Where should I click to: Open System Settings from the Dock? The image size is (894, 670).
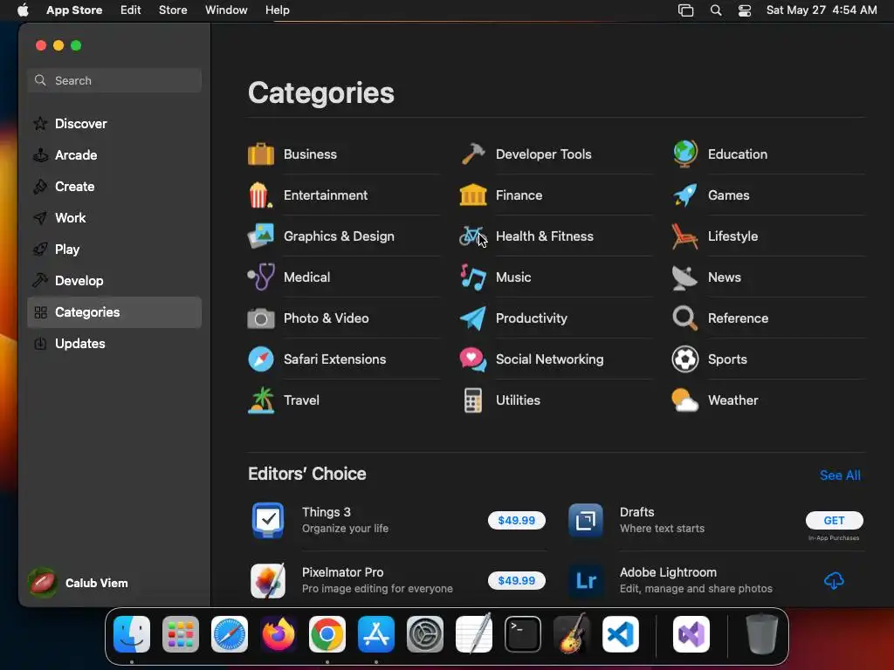[x=425, y=634]
